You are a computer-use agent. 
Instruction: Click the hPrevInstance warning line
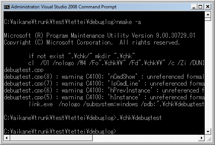point(104,91)
